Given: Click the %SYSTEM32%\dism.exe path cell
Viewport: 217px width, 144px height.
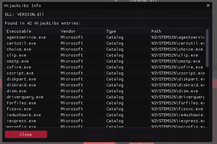Looking at the screenshot, I should (x=175, y=91).
